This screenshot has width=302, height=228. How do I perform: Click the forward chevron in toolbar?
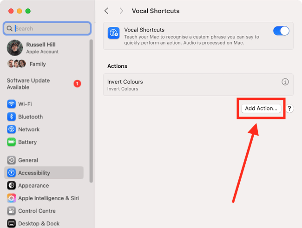pos(121,11)
